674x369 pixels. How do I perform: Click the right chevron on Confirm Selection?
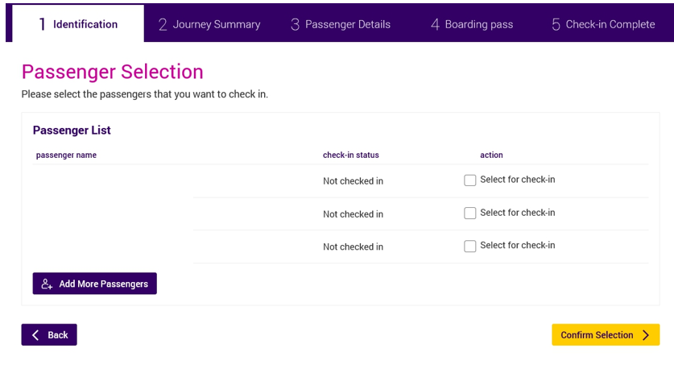point(646,335)
